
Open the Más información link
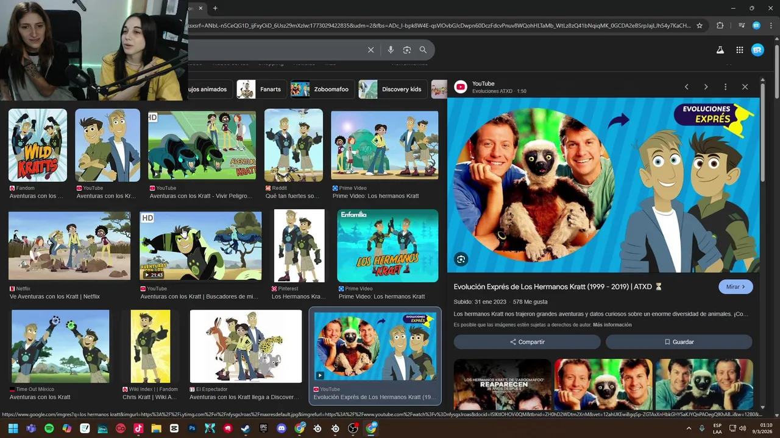tap(612, 325)
